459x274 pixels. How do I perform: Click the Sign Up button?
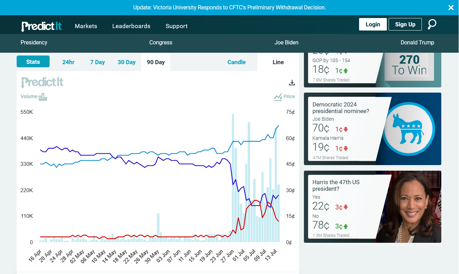tap(405, 24)
